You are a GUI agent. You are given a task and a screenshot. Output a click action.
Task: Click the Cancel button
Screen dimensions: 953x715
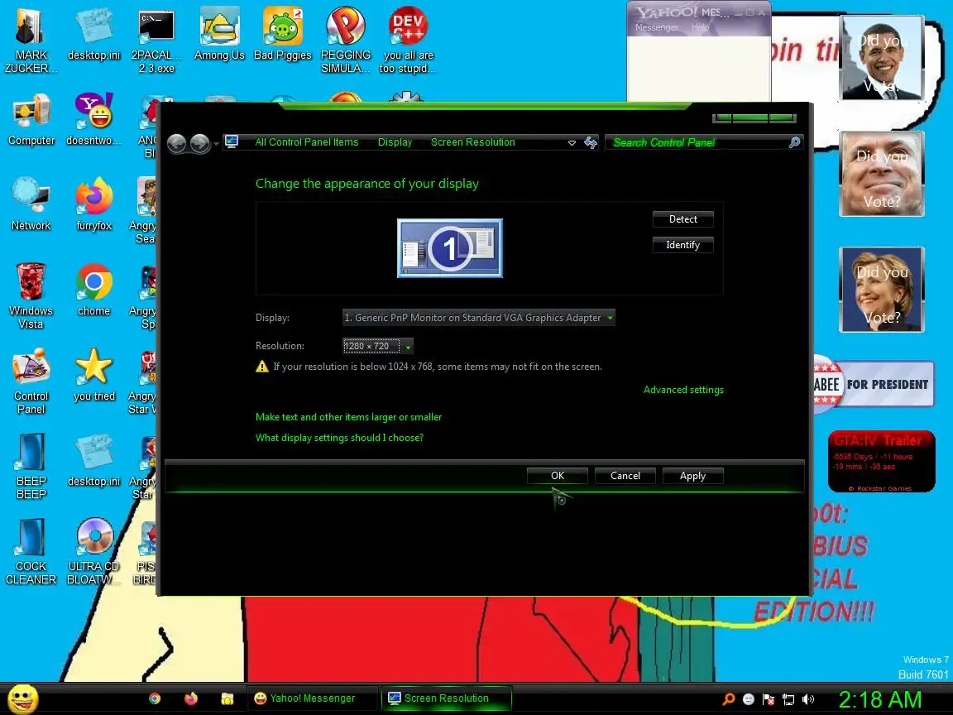(x=625, y=476)
